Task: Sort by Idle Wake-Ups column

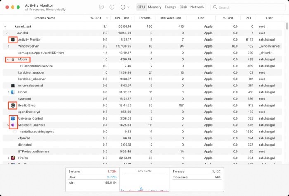Action: (x=171, y=18)
